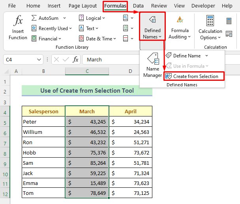Click the cell containing Peter
The width and height of the screenshot is (240, 204).
click(x=43, y=122)
